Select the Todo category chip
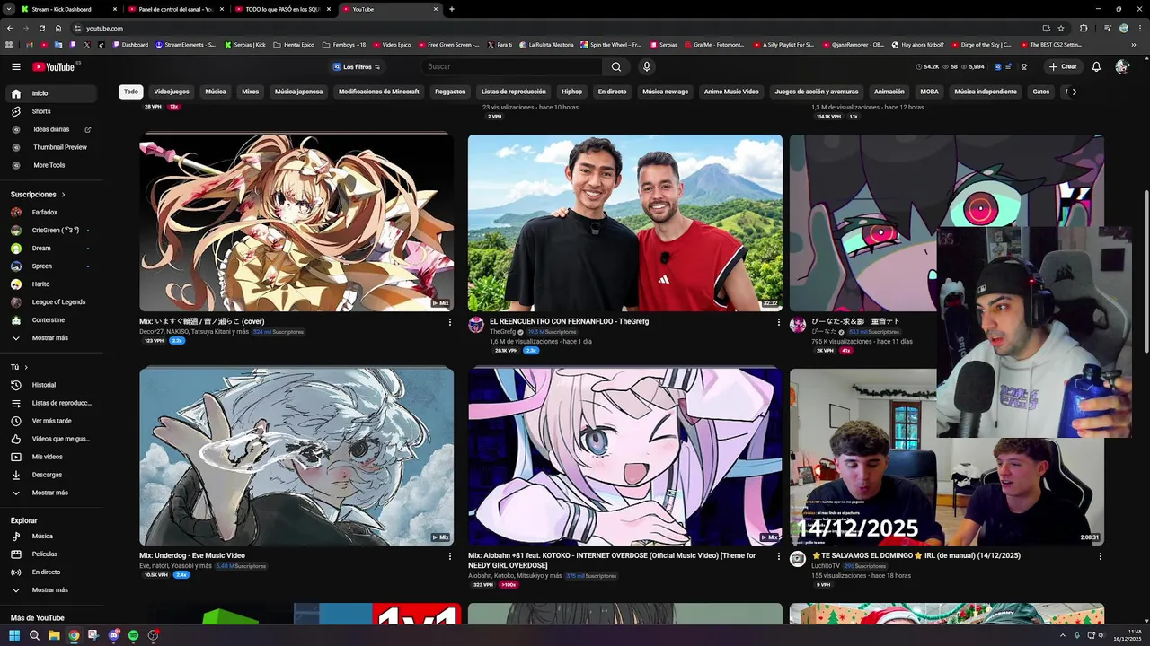Image resolution: width=1150 pixels, height=646 pixels. [131, 92]
